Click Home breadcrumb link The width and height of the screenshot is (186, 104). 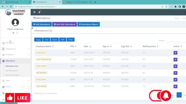(x=176, y=18)
